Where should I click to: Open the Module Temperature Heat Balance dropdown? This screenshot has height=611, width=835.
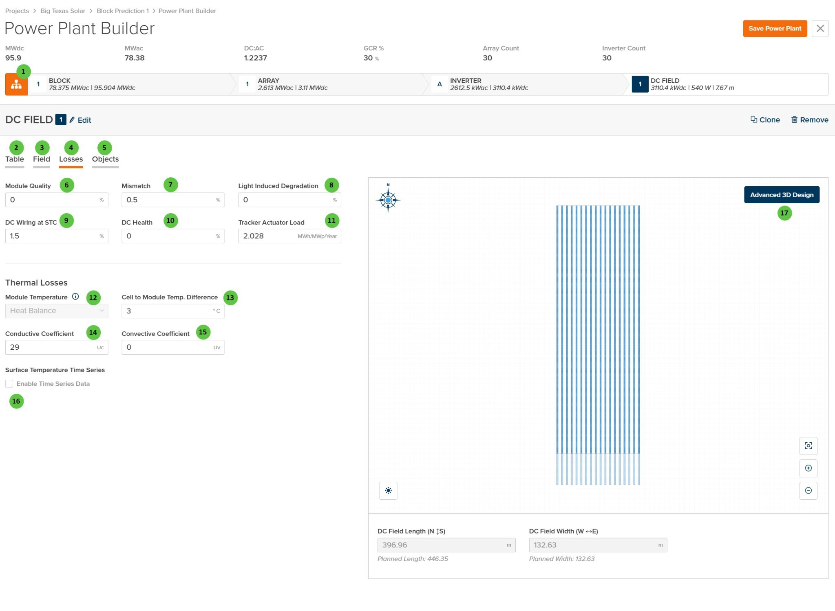pyautogui.click(x=56, y=311)
